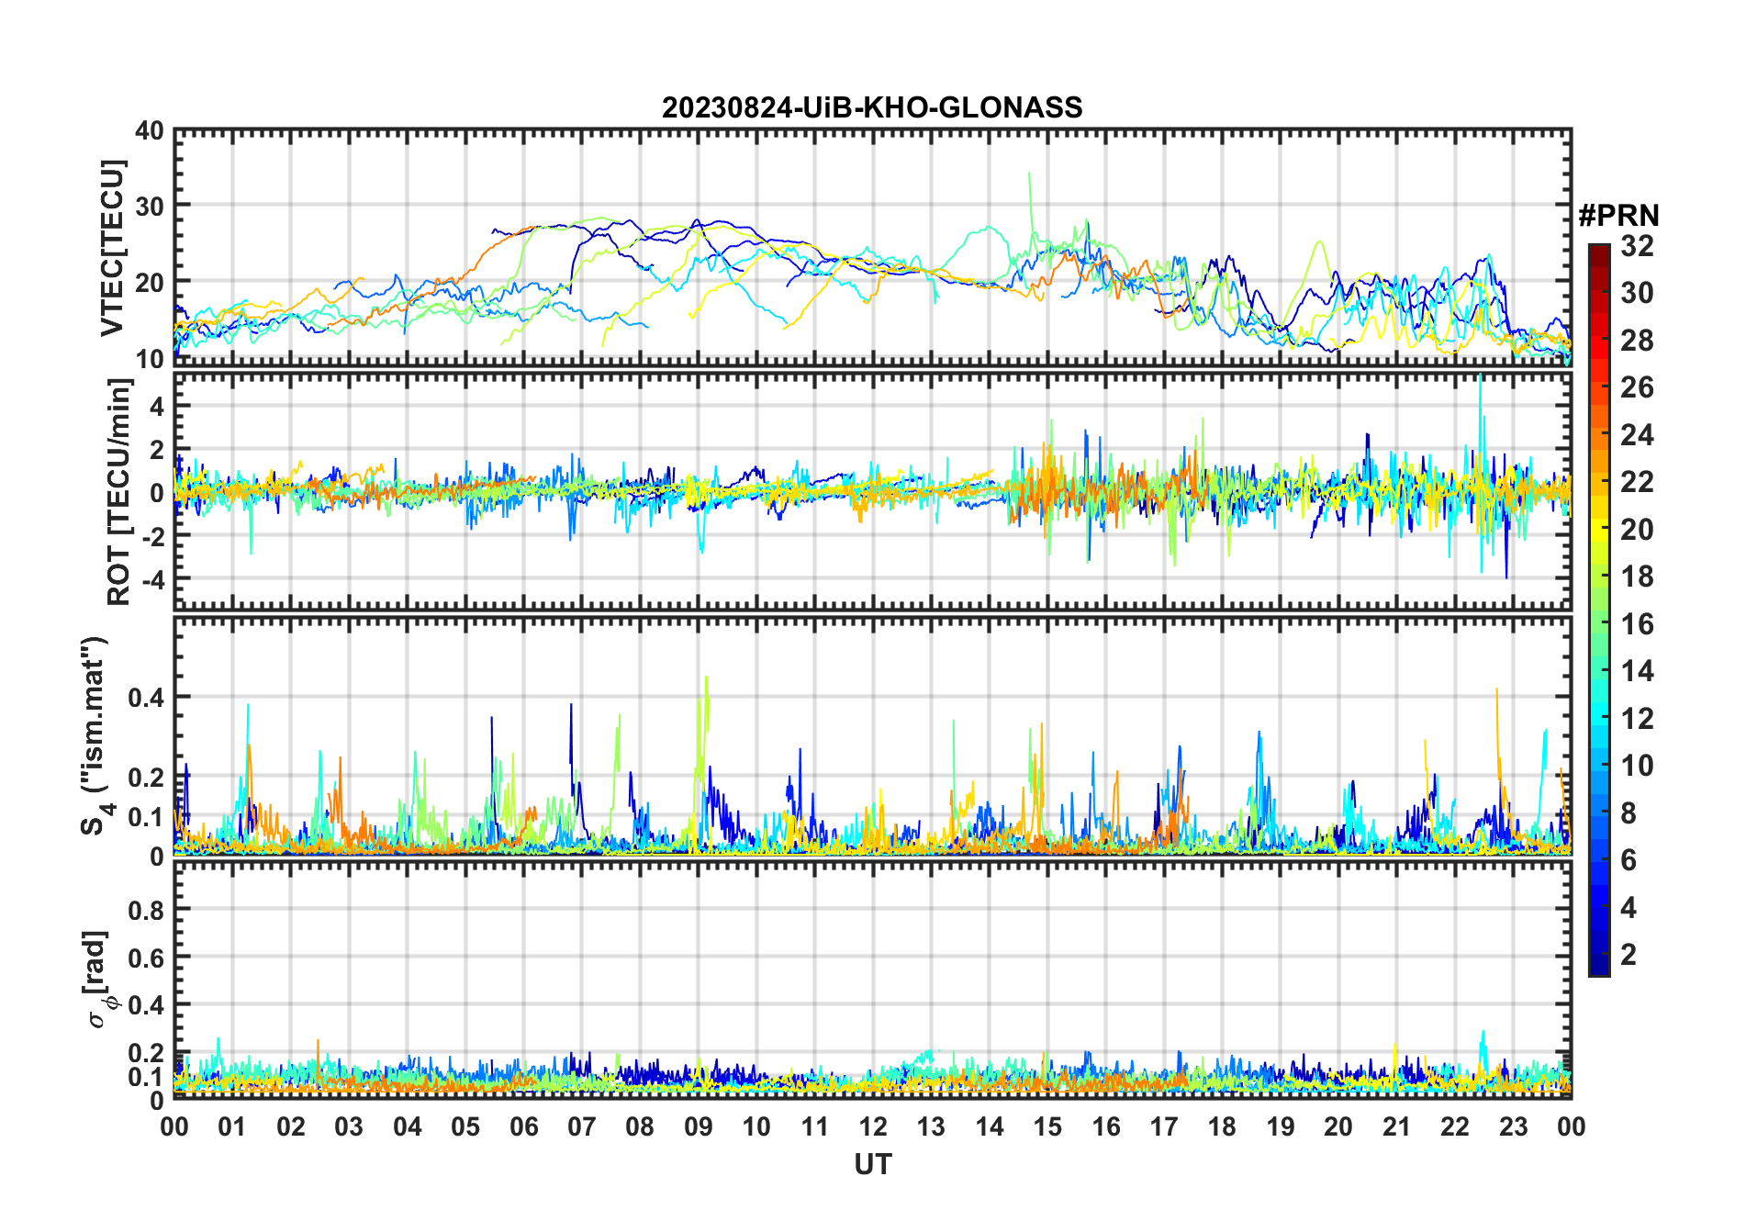The width and height of the screenshot is (1746, 1221).
Task: Click the 18 hour tick on the UT axis
Action: [1222, 1126]
